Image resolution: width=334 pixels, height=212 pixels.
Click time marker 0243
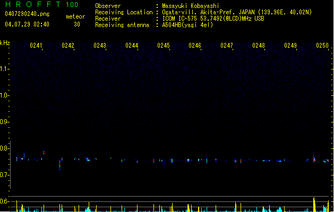point(100,46)
